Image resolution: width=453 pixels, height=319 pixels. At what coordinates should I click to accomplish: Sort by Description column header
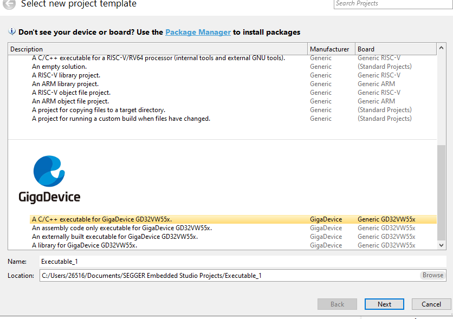tap(158, 49)
